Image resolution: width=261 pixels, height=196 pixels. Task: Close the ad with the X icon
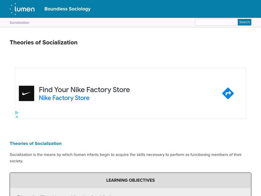(17, 117)
